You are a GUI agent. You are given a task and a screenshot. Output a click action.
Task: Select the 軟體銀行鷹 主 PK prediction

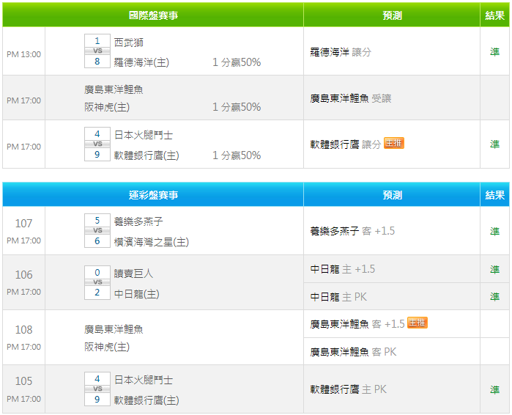348,389
